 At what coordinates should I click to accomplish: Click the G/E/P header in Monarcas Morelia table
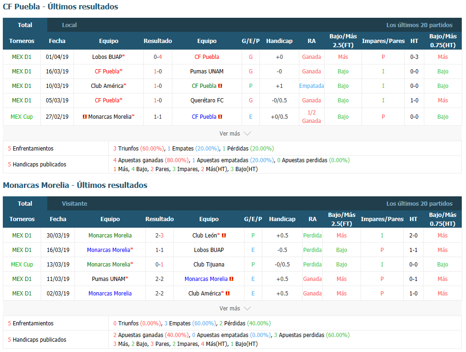(253, 219)
